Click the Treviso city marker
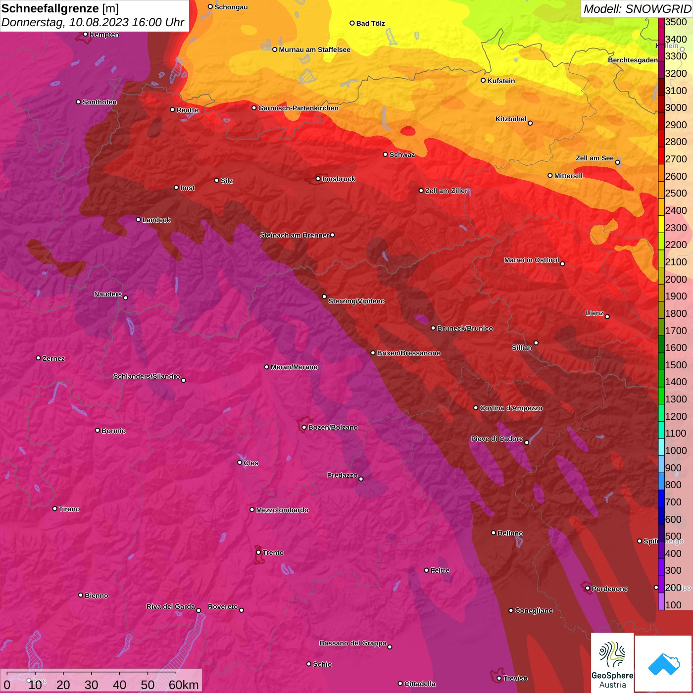This screenshot has height=693, width=693. click(x=498, y=678)
